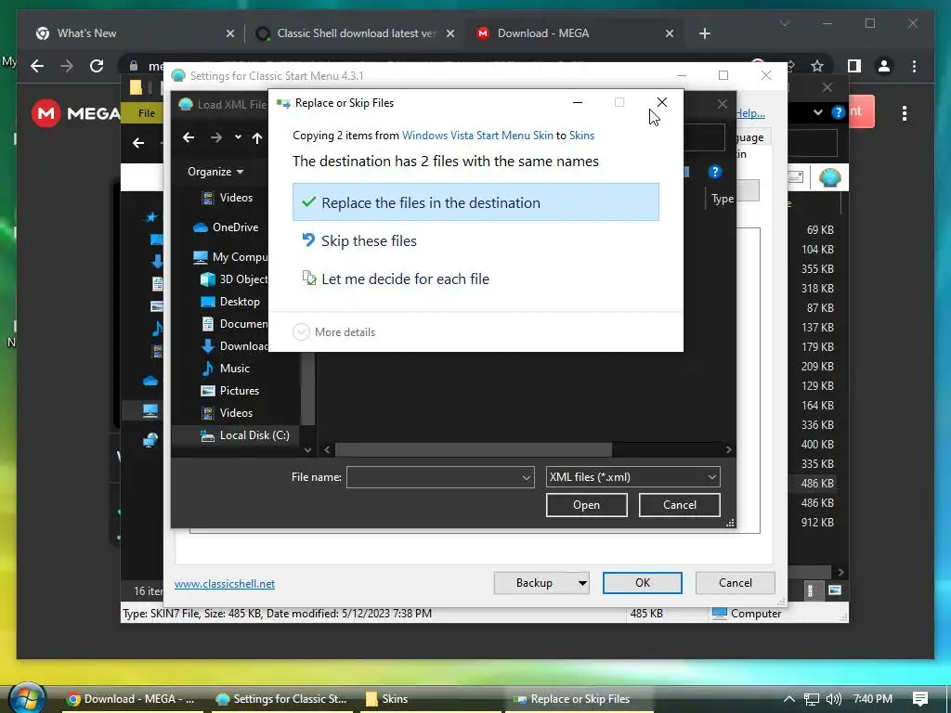
Task: Select Documents folder in navigation tree
Action: [233, 324]
